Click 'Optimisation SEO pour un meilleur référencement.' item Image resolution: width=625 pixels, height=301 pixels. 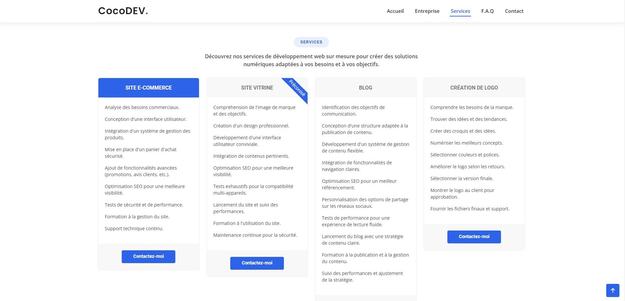pos(359,184)
